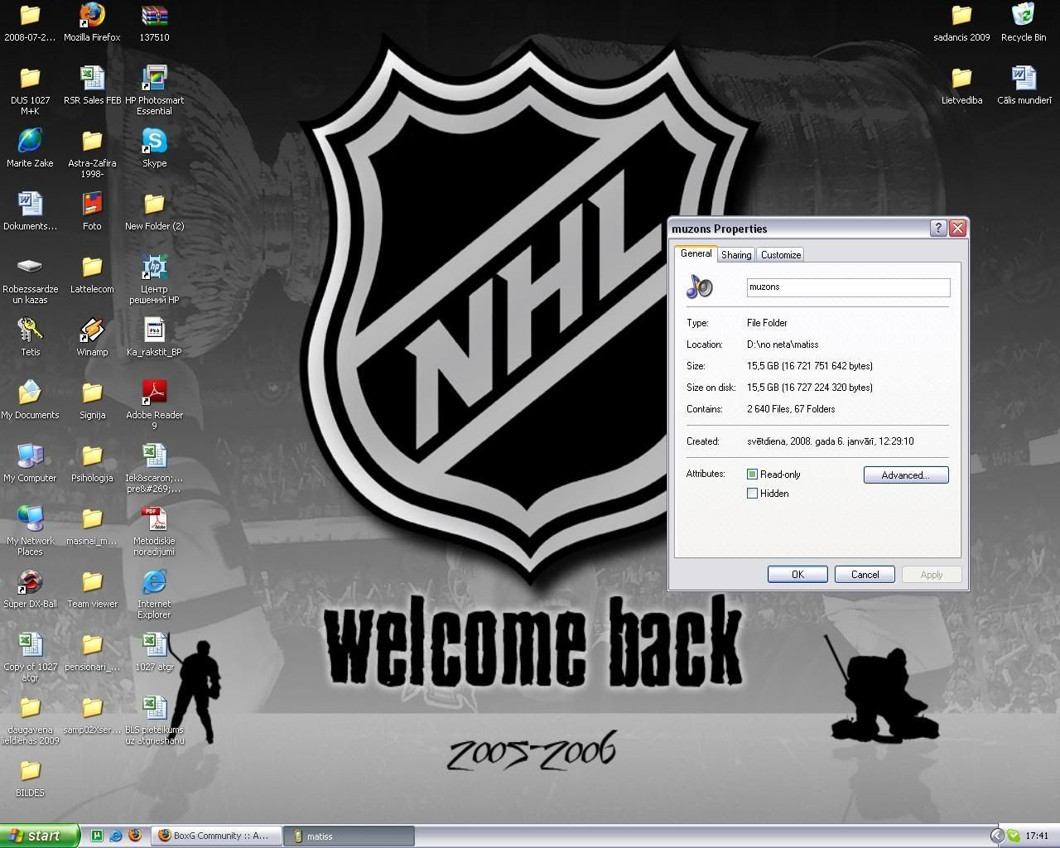The width and height of the screenshot is (1060, 848).
Task: Click the help question mark button
Action: point(938,229)
